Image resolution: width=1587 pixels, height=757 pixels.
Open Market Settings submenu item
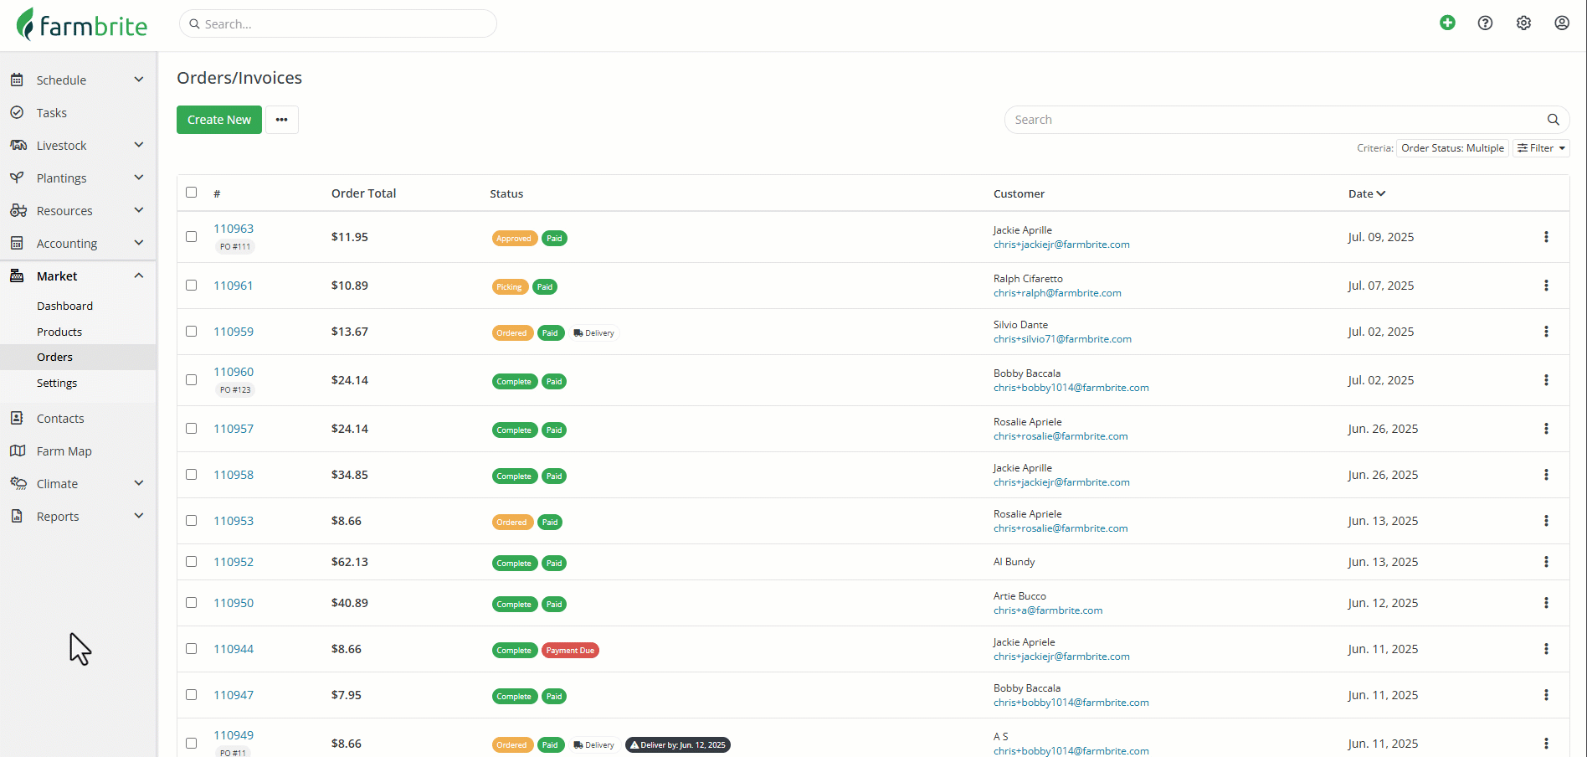pyautogui.click(x=57, y=384)
